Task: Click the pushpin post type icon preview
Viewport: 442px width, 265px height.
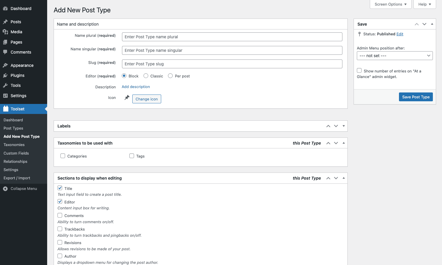Action: click(127, 97)
